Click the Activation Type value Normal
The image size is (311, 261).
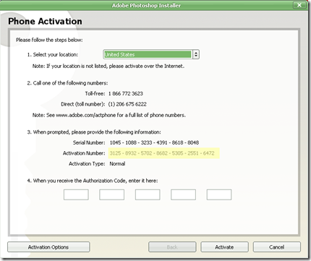pyautogui.click(x=117, y=164)
